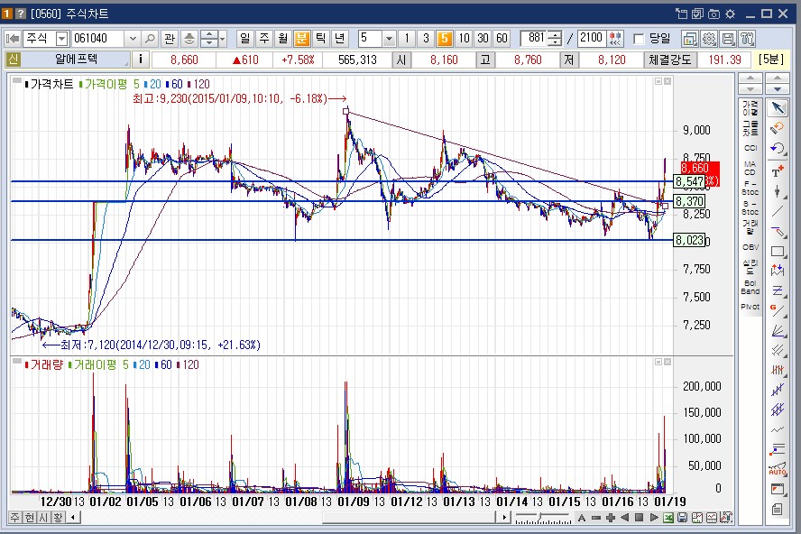Click the 시 button at bottom left

click(44, 518)
